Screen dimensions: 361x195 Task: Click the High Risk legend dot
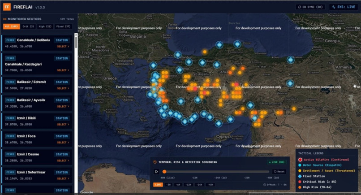(x=300, y=187)
